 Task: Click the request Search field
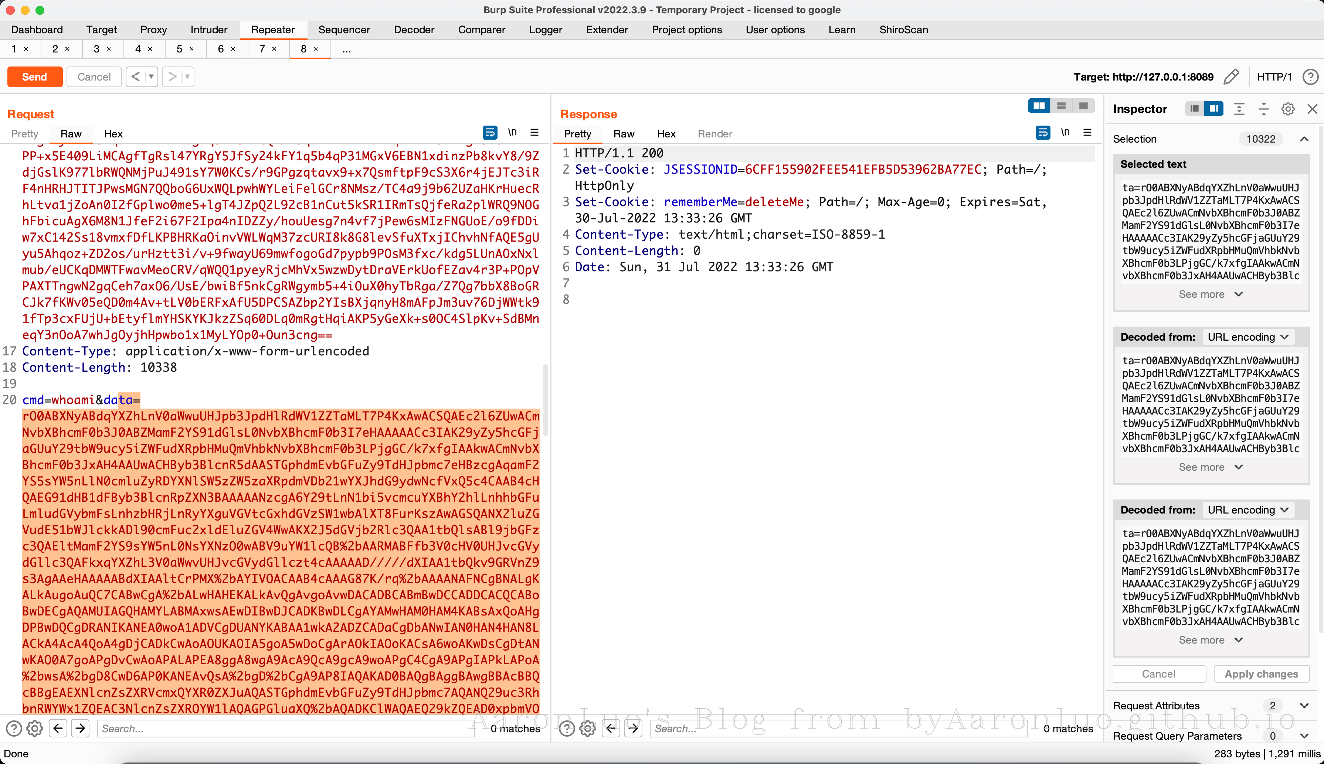[285, 728]
